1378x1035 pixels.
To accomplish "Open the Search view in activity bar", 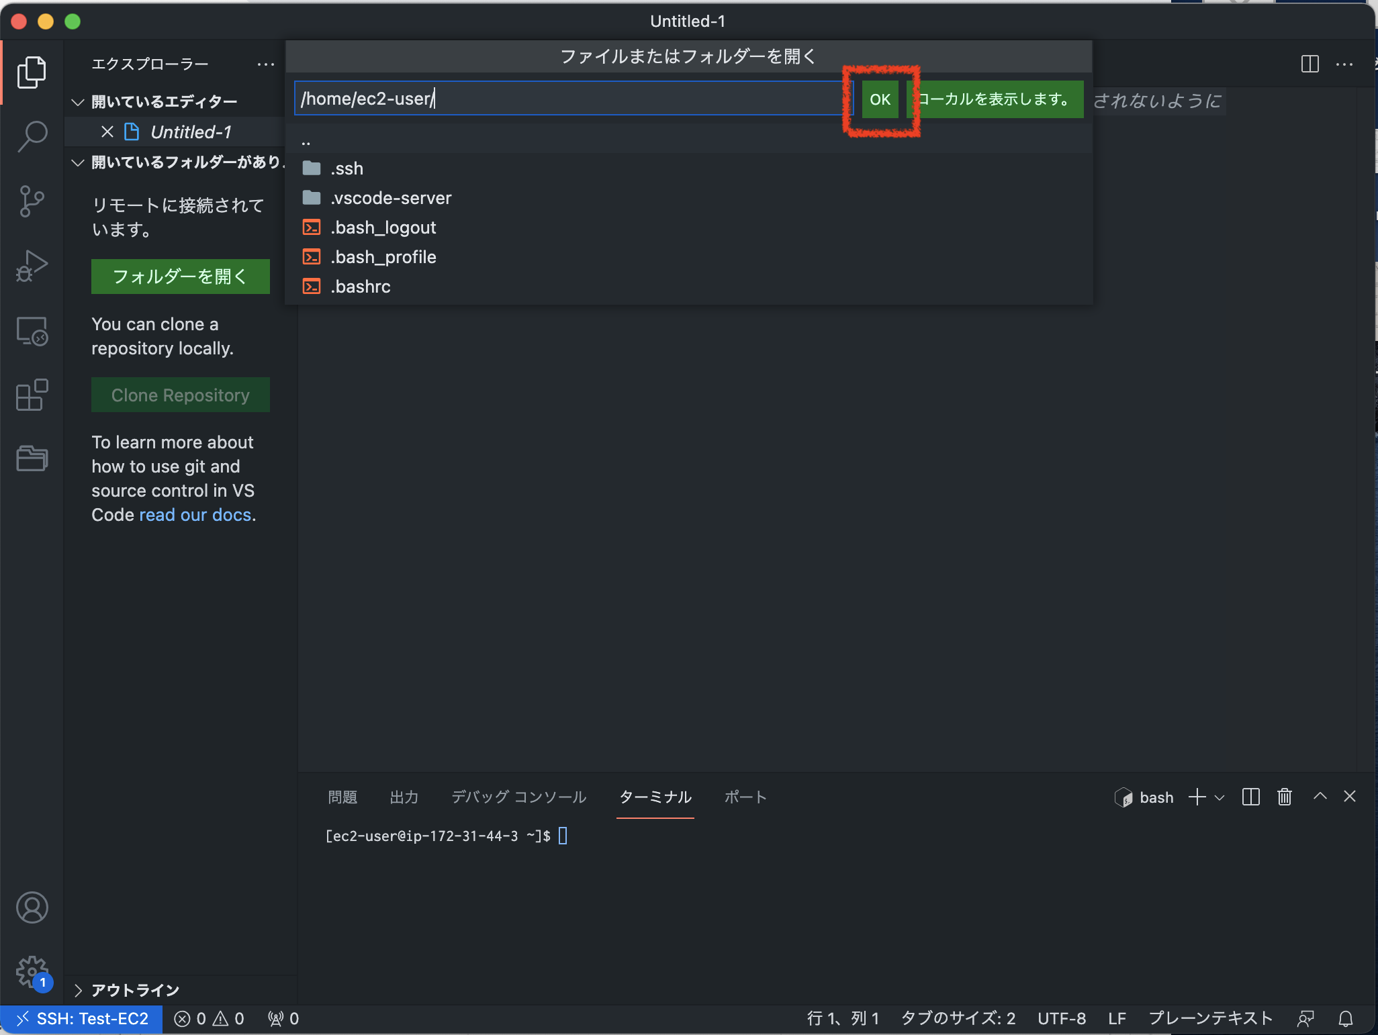I will click(32, 136).
